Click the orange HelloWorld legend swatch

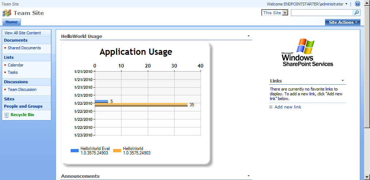(117, 150)
